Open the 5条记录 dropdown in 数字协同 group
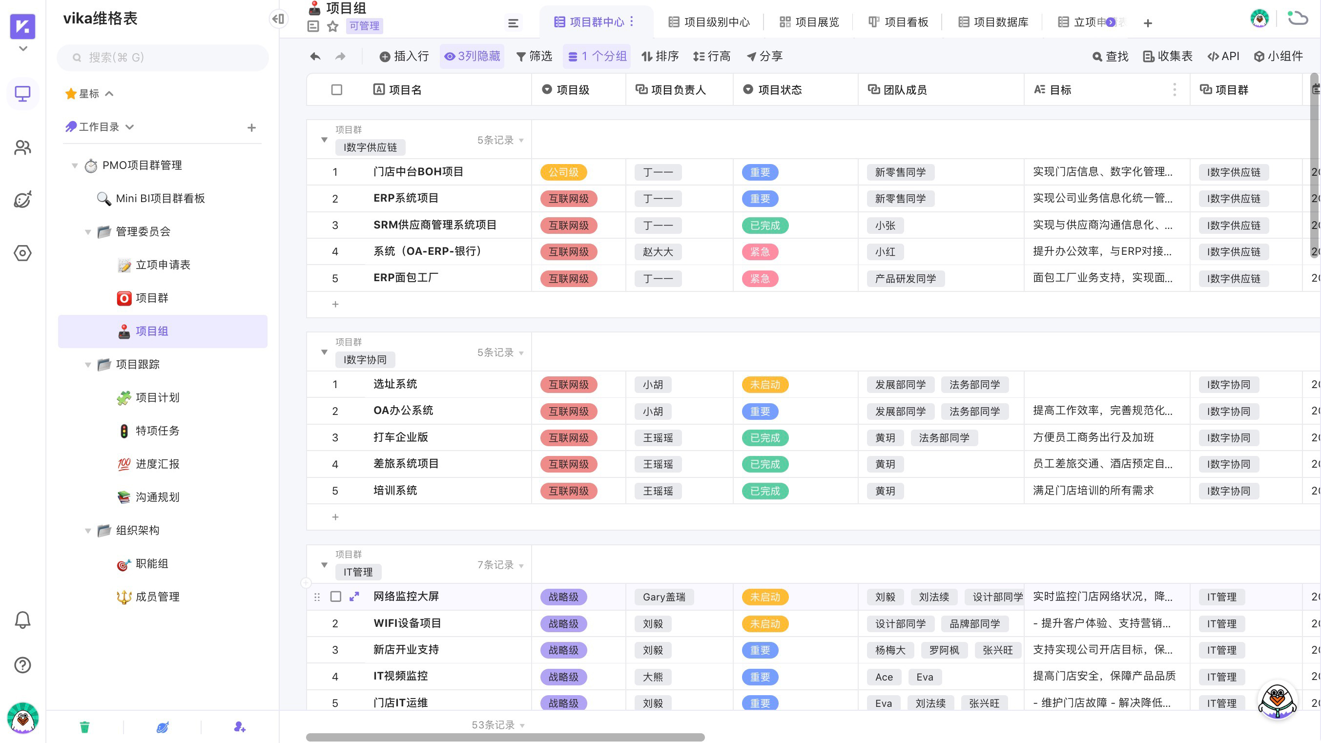Screen dimensions: 1321x743 (521, 353)
